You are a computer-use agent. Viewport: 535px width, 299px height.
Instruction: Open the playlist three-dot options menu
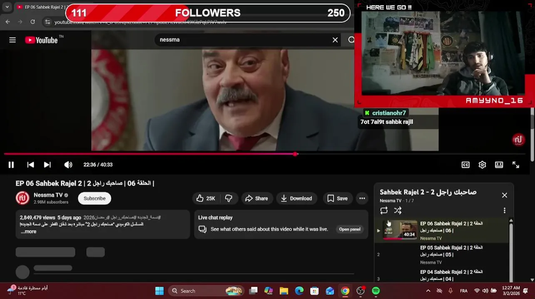[x=505, y=211]
